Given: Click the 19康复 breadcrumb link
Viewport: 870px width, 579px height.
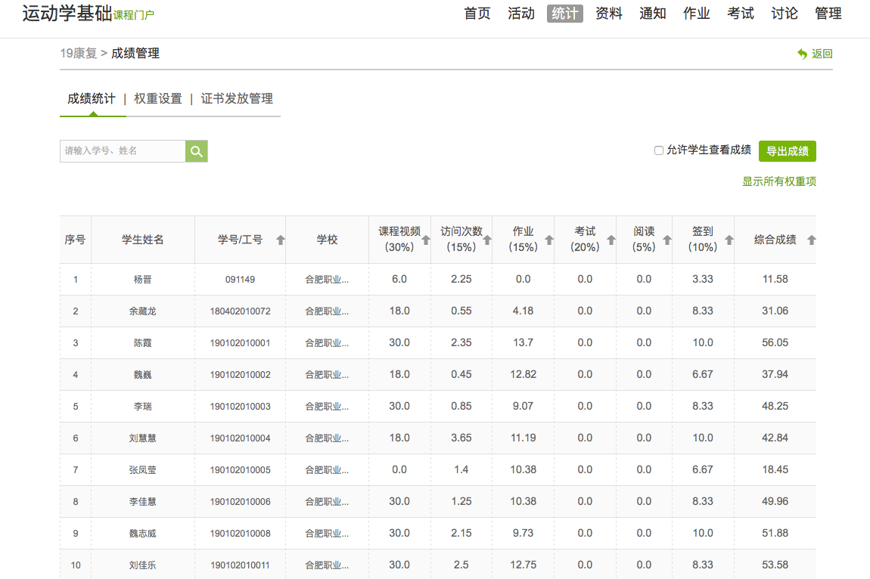Looking at the screenshot, I should pyautogui.click(x=79, y=54).
